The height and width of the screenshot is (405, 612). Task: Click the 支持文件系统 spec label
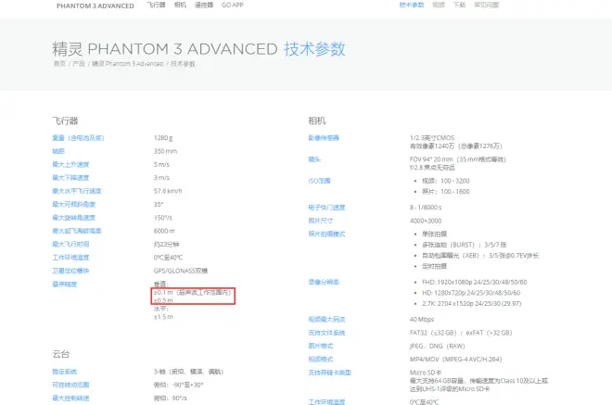(x=326, y=333)
